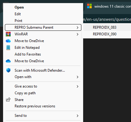
Task: Click the Share menu label
Action: click(x=19, y=100)
